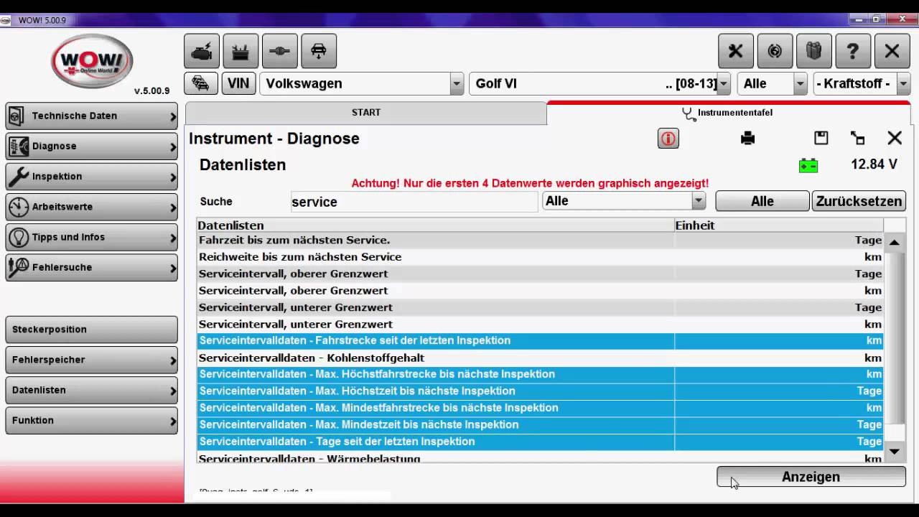This screenshot has height=517, width=919.
Task: Expand the Diagnose menu
Action: point(92,146)
